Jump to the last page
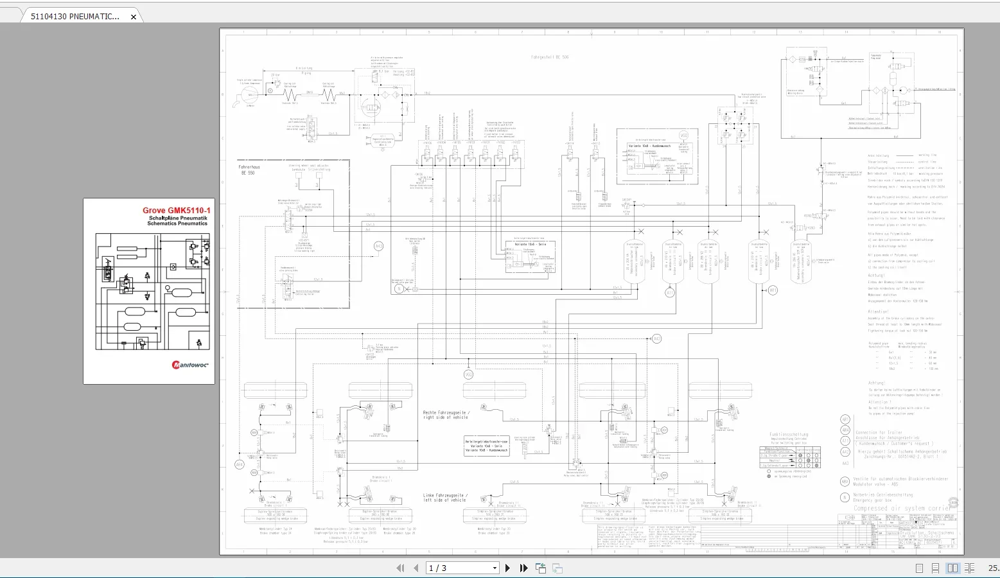 (523, 568)
